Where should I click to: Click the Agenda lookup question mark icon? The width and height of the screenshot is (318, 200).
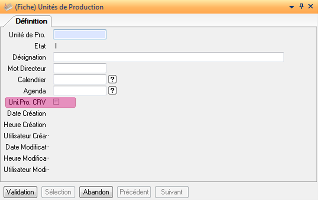(x=113, y=91)
